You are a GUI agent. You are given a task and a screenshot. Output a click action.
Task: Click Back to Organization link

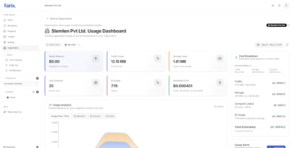click(59, 19)
